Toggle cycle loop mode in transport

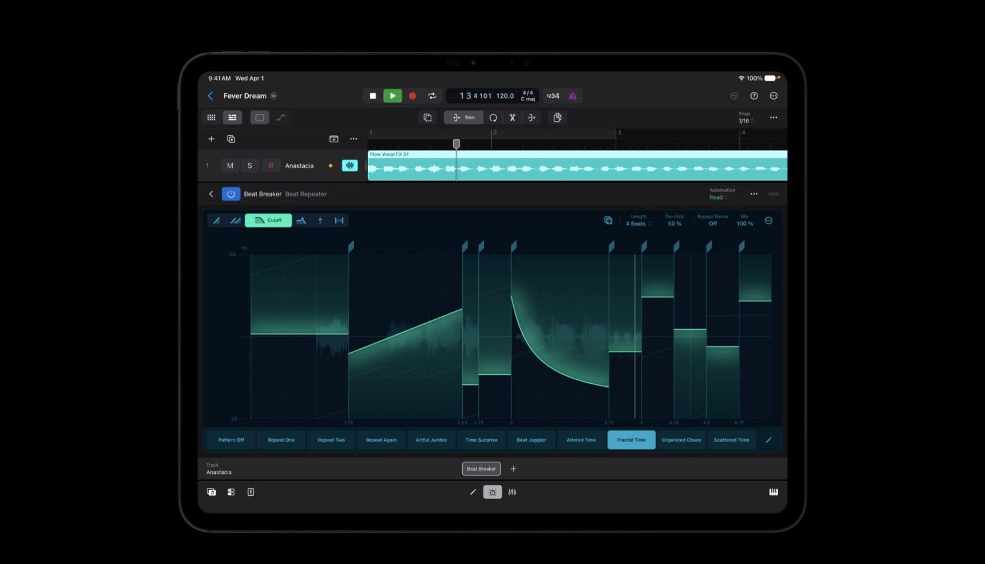tap(432, 96)
